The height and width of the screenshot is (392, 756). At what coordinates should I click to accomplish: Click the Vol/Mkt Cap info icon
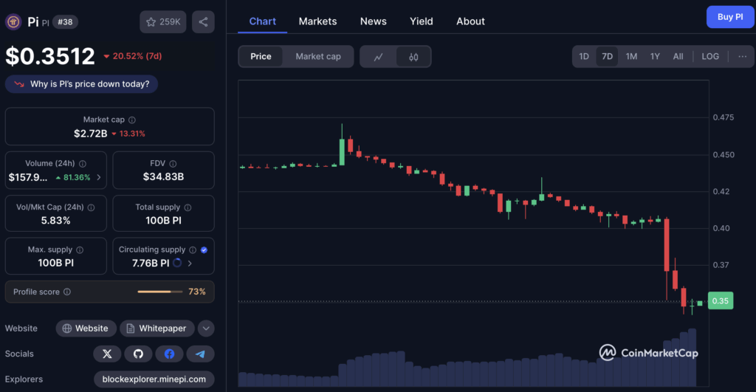91,208
